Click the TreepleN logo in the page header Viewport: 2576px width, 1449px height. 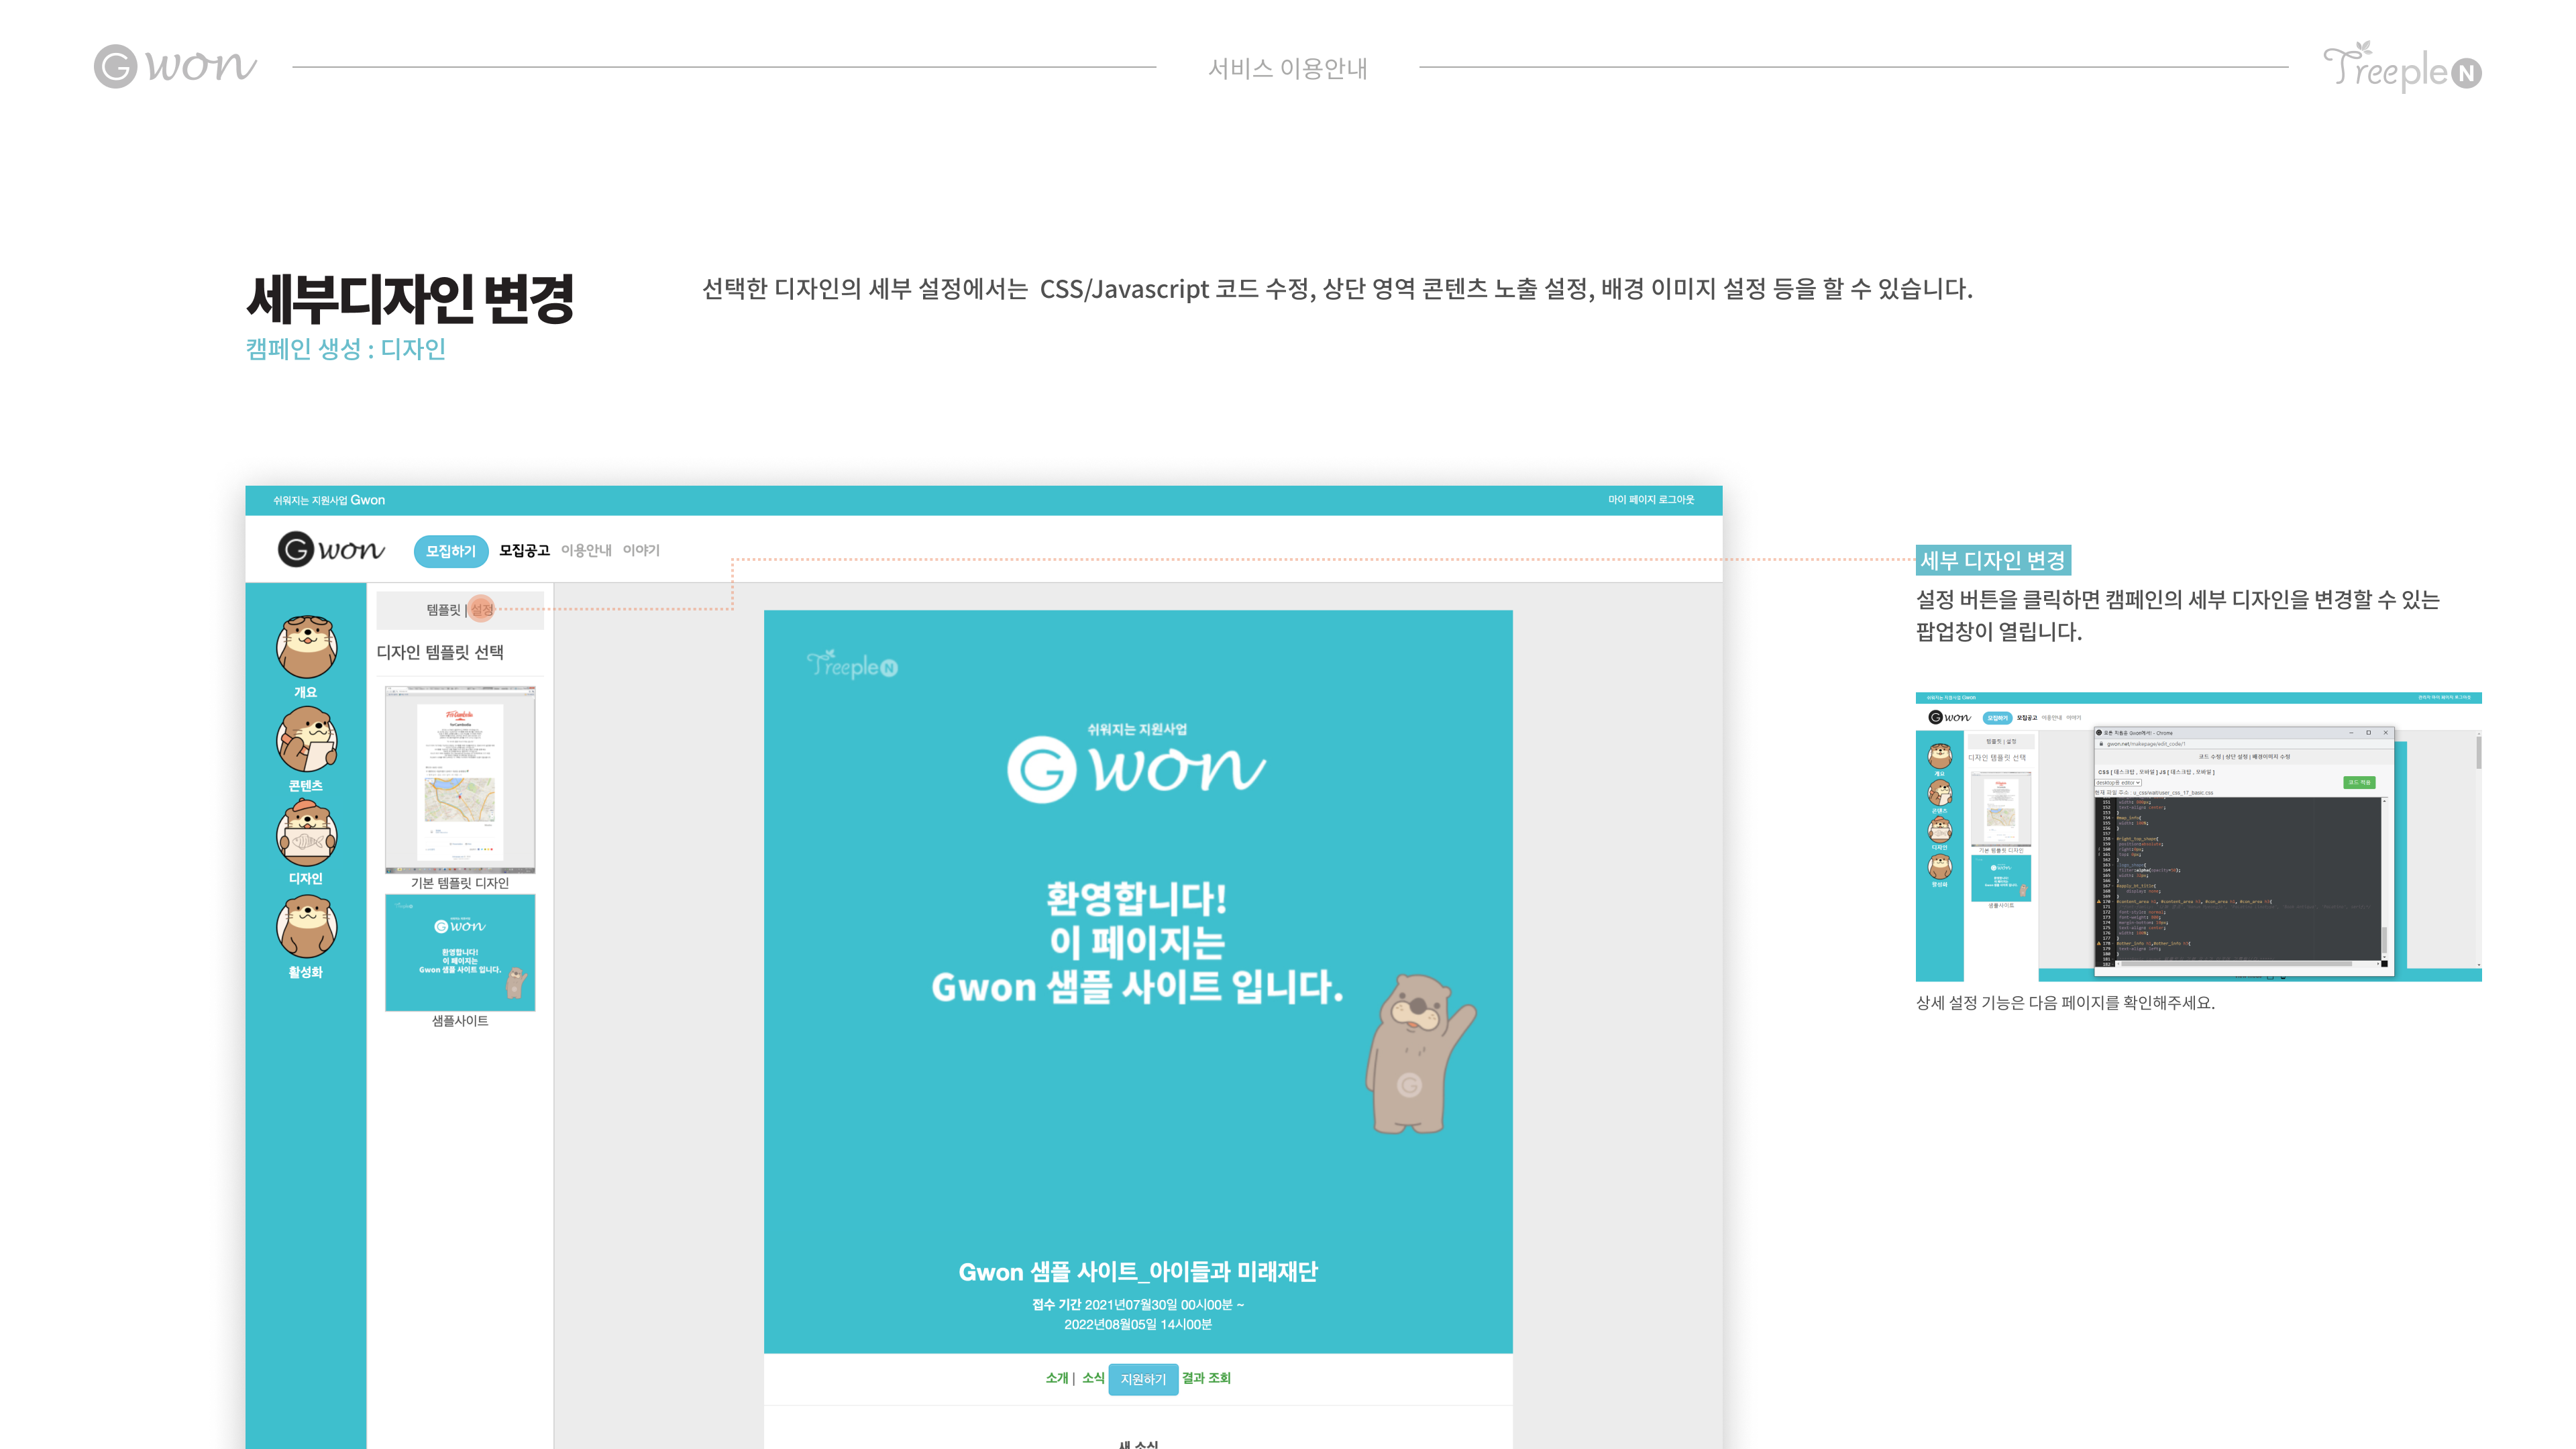tap(2402, 67)
